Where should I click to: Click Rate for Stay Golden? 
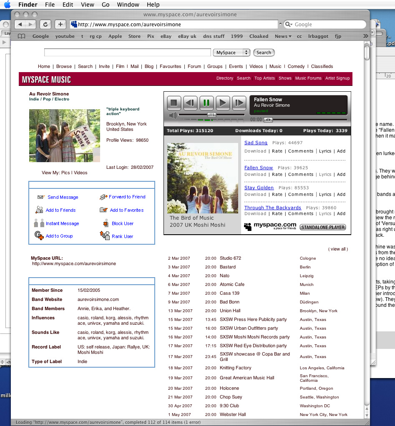[277, 195]
